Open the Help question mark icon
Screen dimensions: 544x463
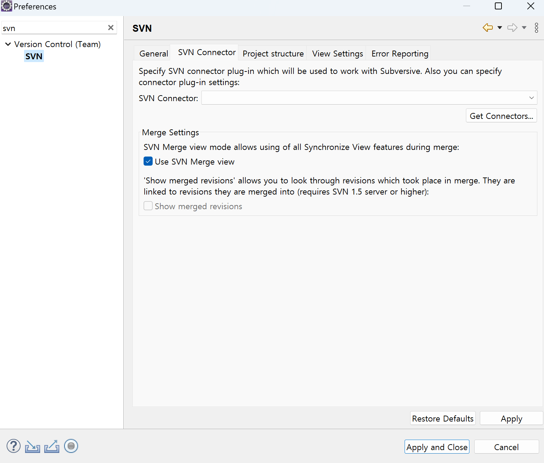coord(14,446)
